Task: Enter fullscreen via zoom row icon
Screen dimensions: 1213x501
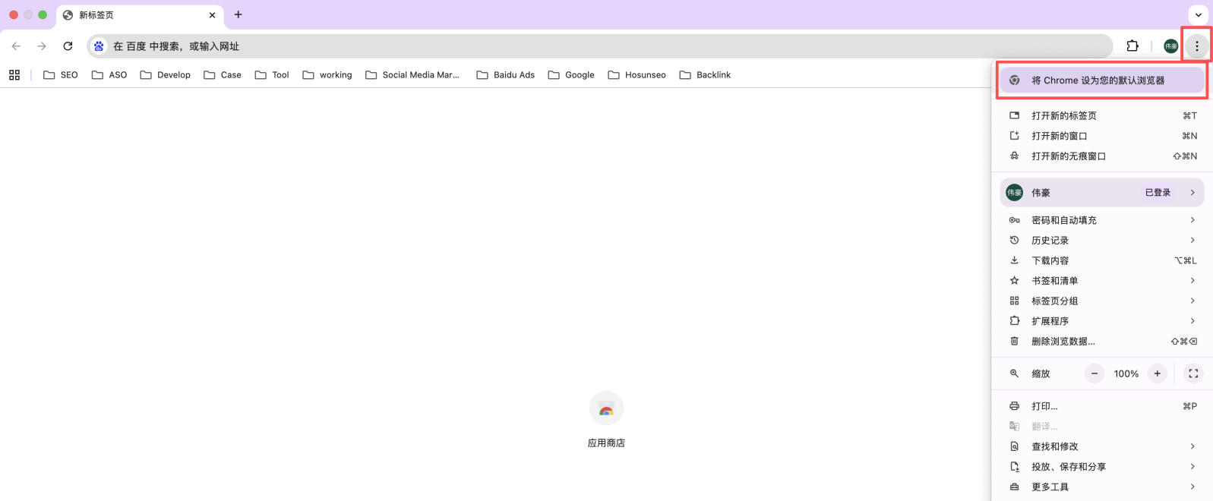Action: coord(1193,373)
